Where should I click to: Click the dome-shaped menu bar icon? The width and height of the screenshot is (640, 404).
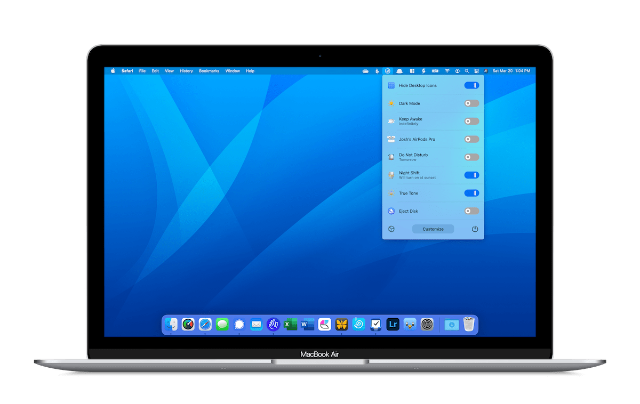point(399,71)
